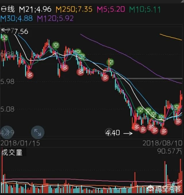Select the rightmost red 多 marker
184x195 pixels.
click(178, 121)
